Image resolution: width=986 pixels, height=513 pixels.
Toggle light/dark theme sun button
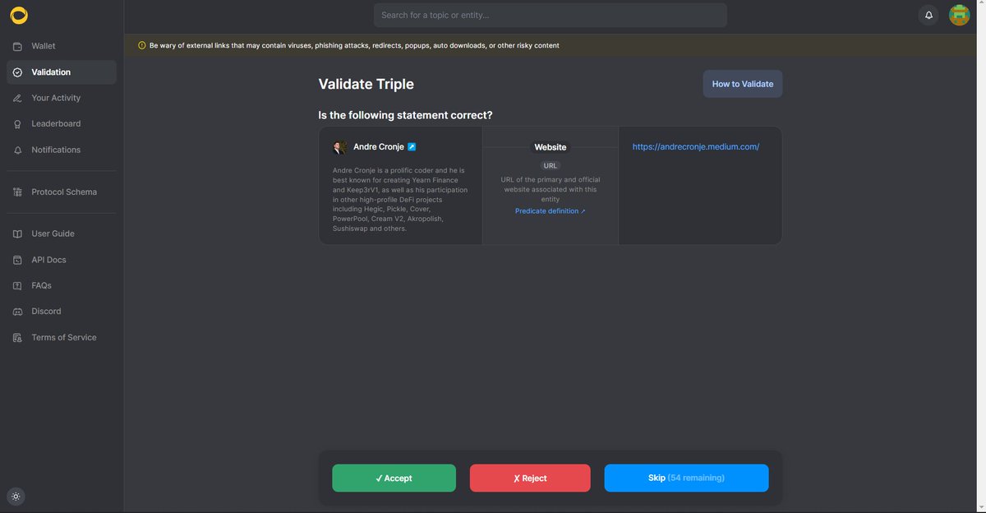[16, 497]
